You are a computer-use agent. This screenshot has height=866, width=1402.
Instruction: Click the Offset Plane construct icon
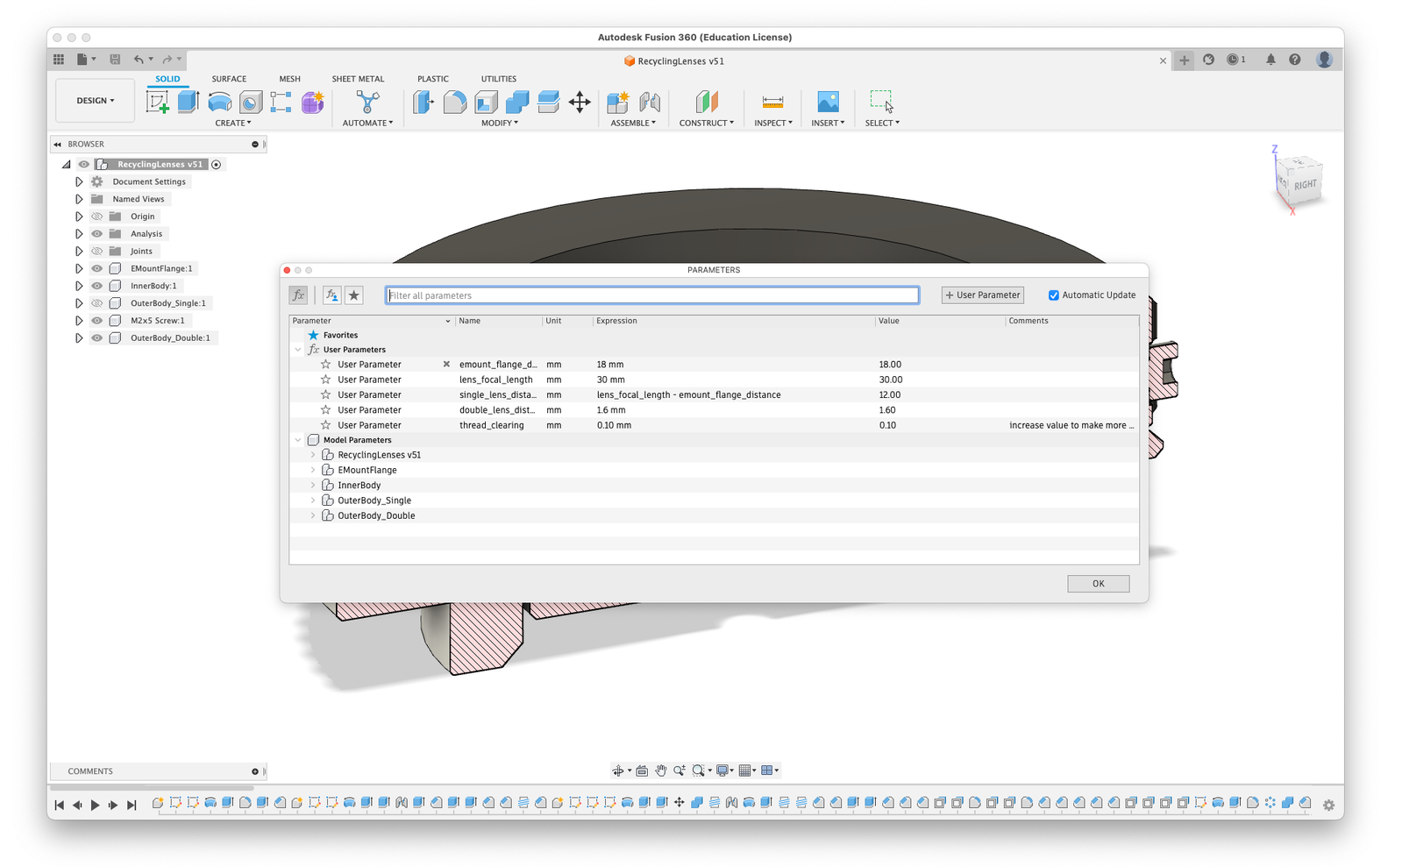pyautogui.click(x=707, y=102)
